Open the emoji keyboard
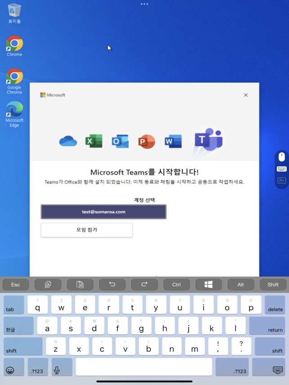Viewport: 289px width, 385px height. coord(14,367)
